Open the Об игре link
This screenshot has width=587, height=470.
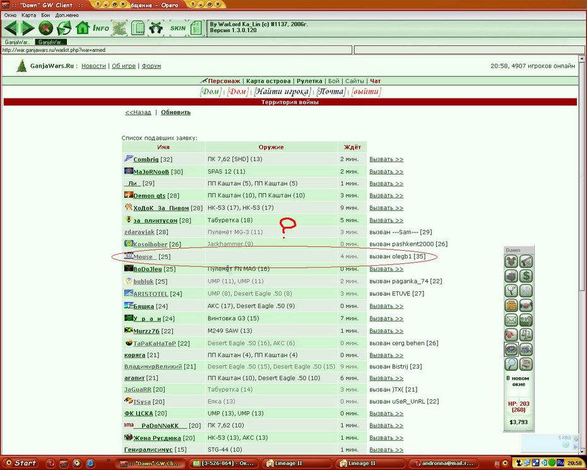click(x=124, y=66)
